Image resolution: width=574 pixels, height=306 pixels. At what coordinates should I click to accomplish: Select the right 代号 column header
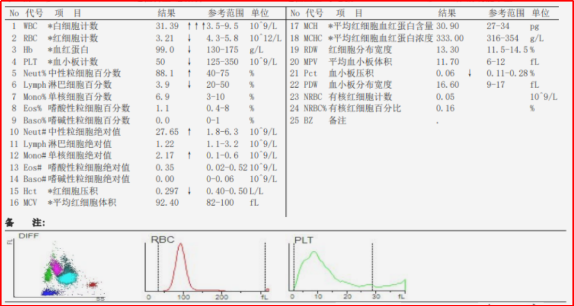[x=315, y=13]
